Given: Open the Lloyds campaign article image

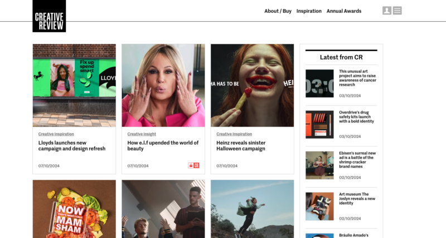Looking at the screenshot, I should [74, 86].
